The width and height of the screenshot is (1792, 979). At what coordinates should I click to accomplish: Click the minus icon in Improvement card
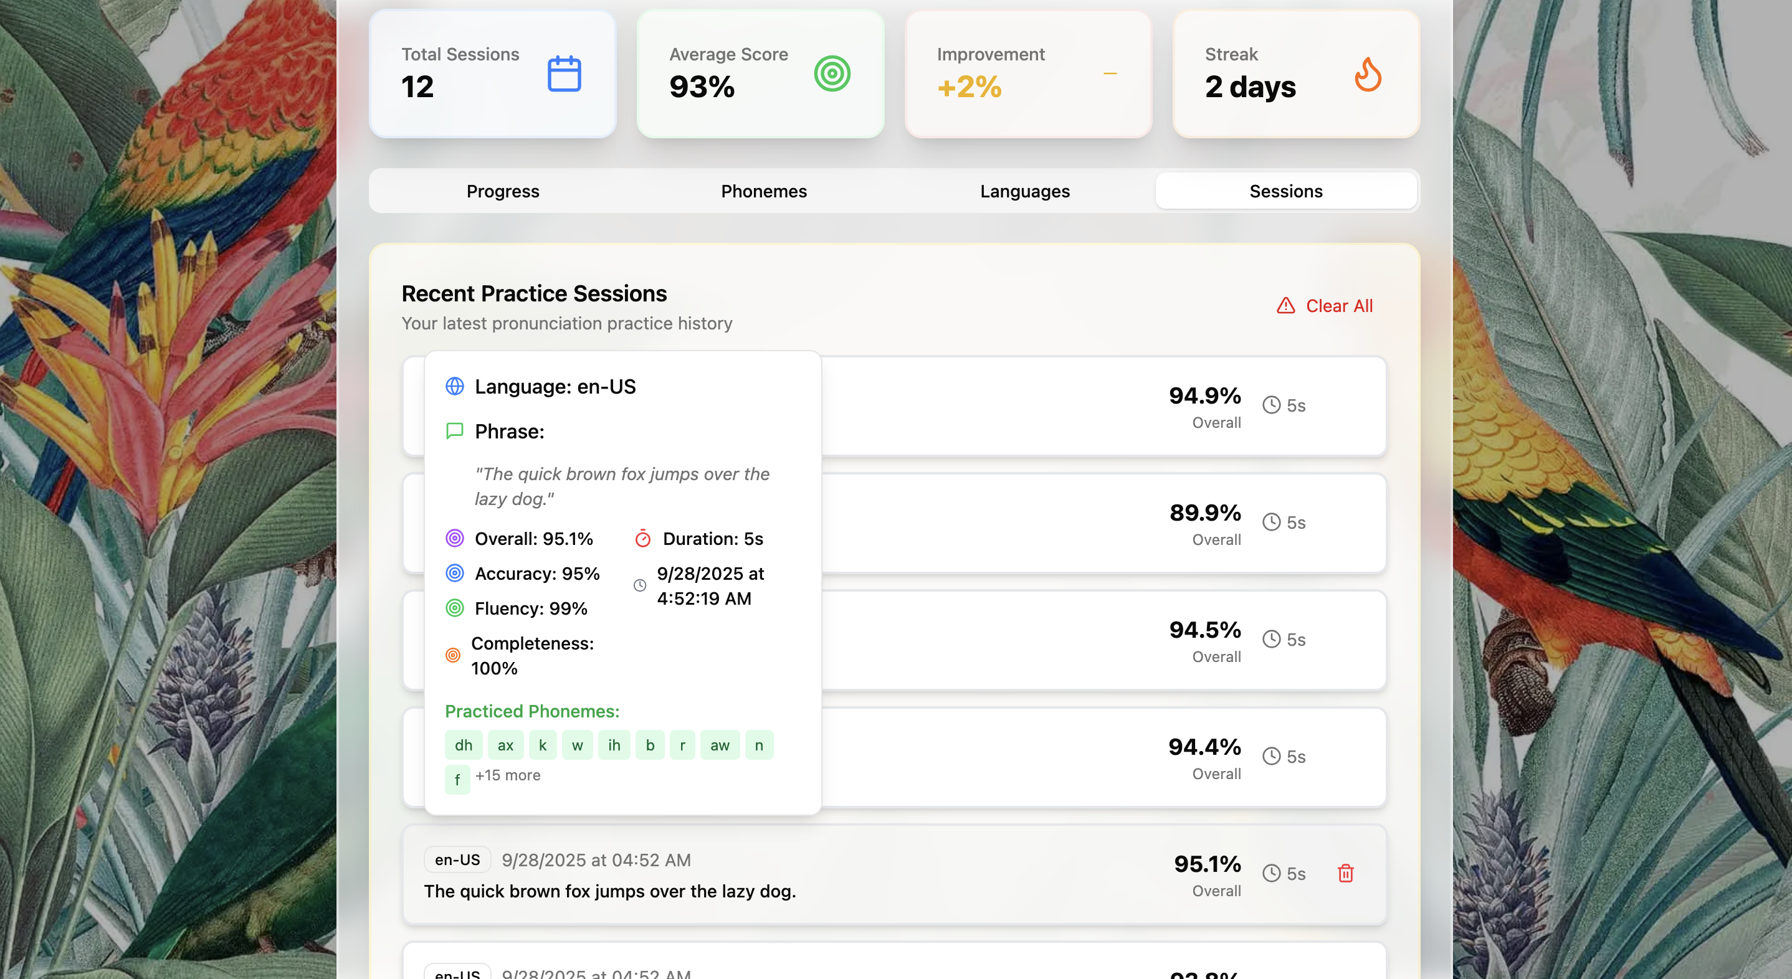(x=1110, y=73)
